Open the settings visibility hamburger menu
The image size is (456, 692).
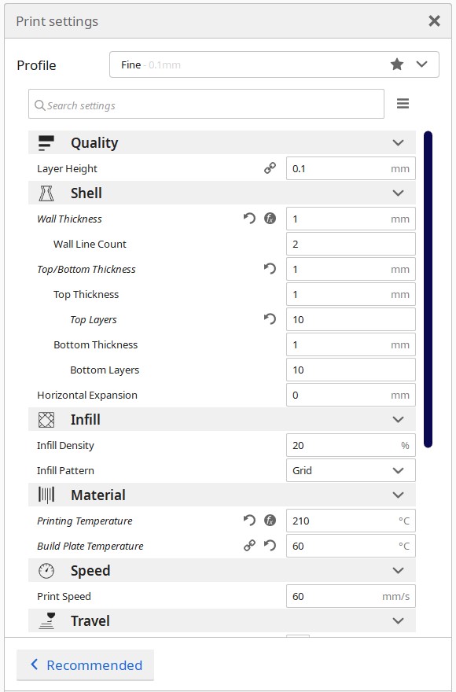403,104
